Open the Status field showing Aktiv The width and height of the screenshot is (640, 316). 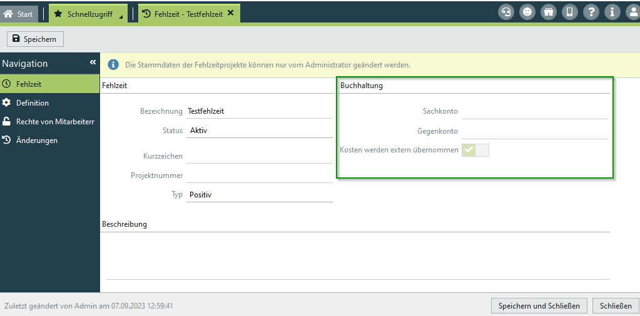260,131
